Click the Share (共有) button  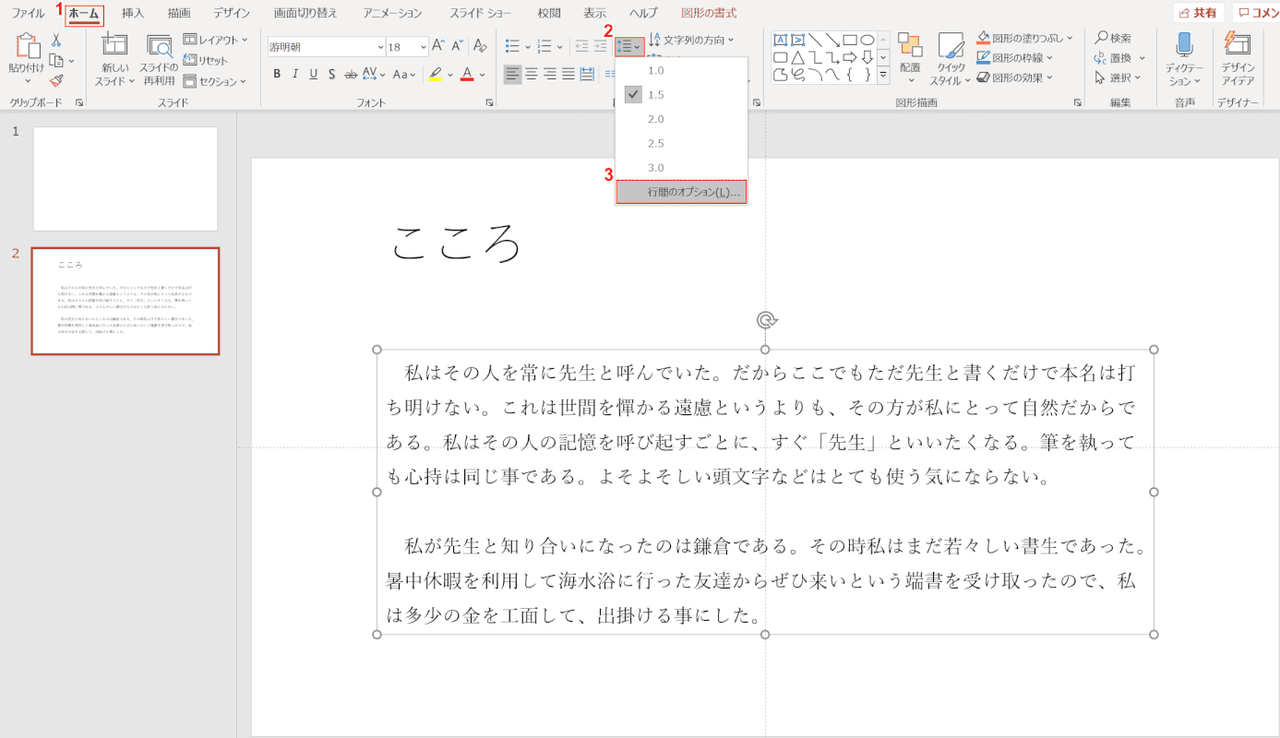tap(1198, 13)
